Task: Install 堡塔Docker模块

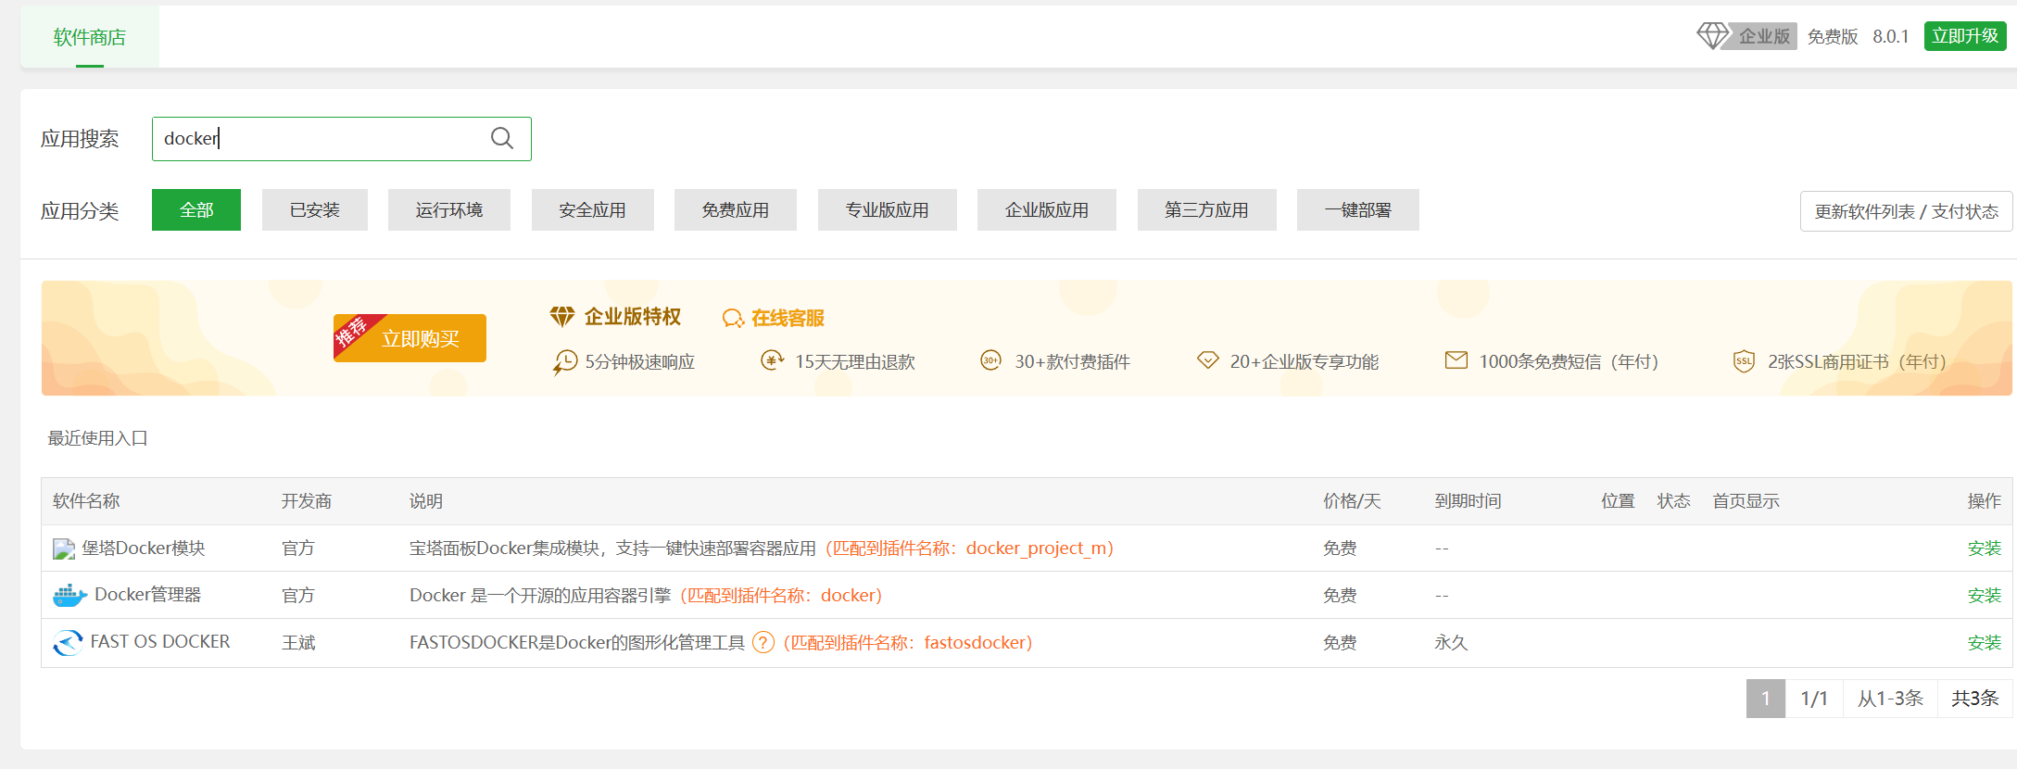Action: click(1985, 548)
